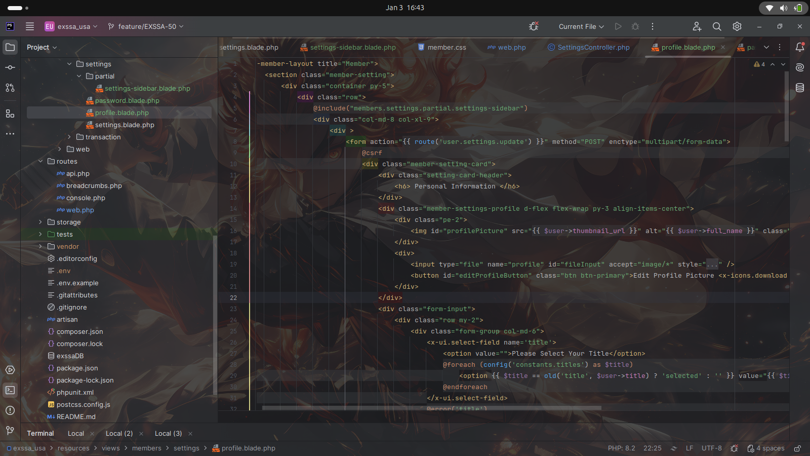
Task: Collapse the routes folder
Action: (x=40, y=161)
